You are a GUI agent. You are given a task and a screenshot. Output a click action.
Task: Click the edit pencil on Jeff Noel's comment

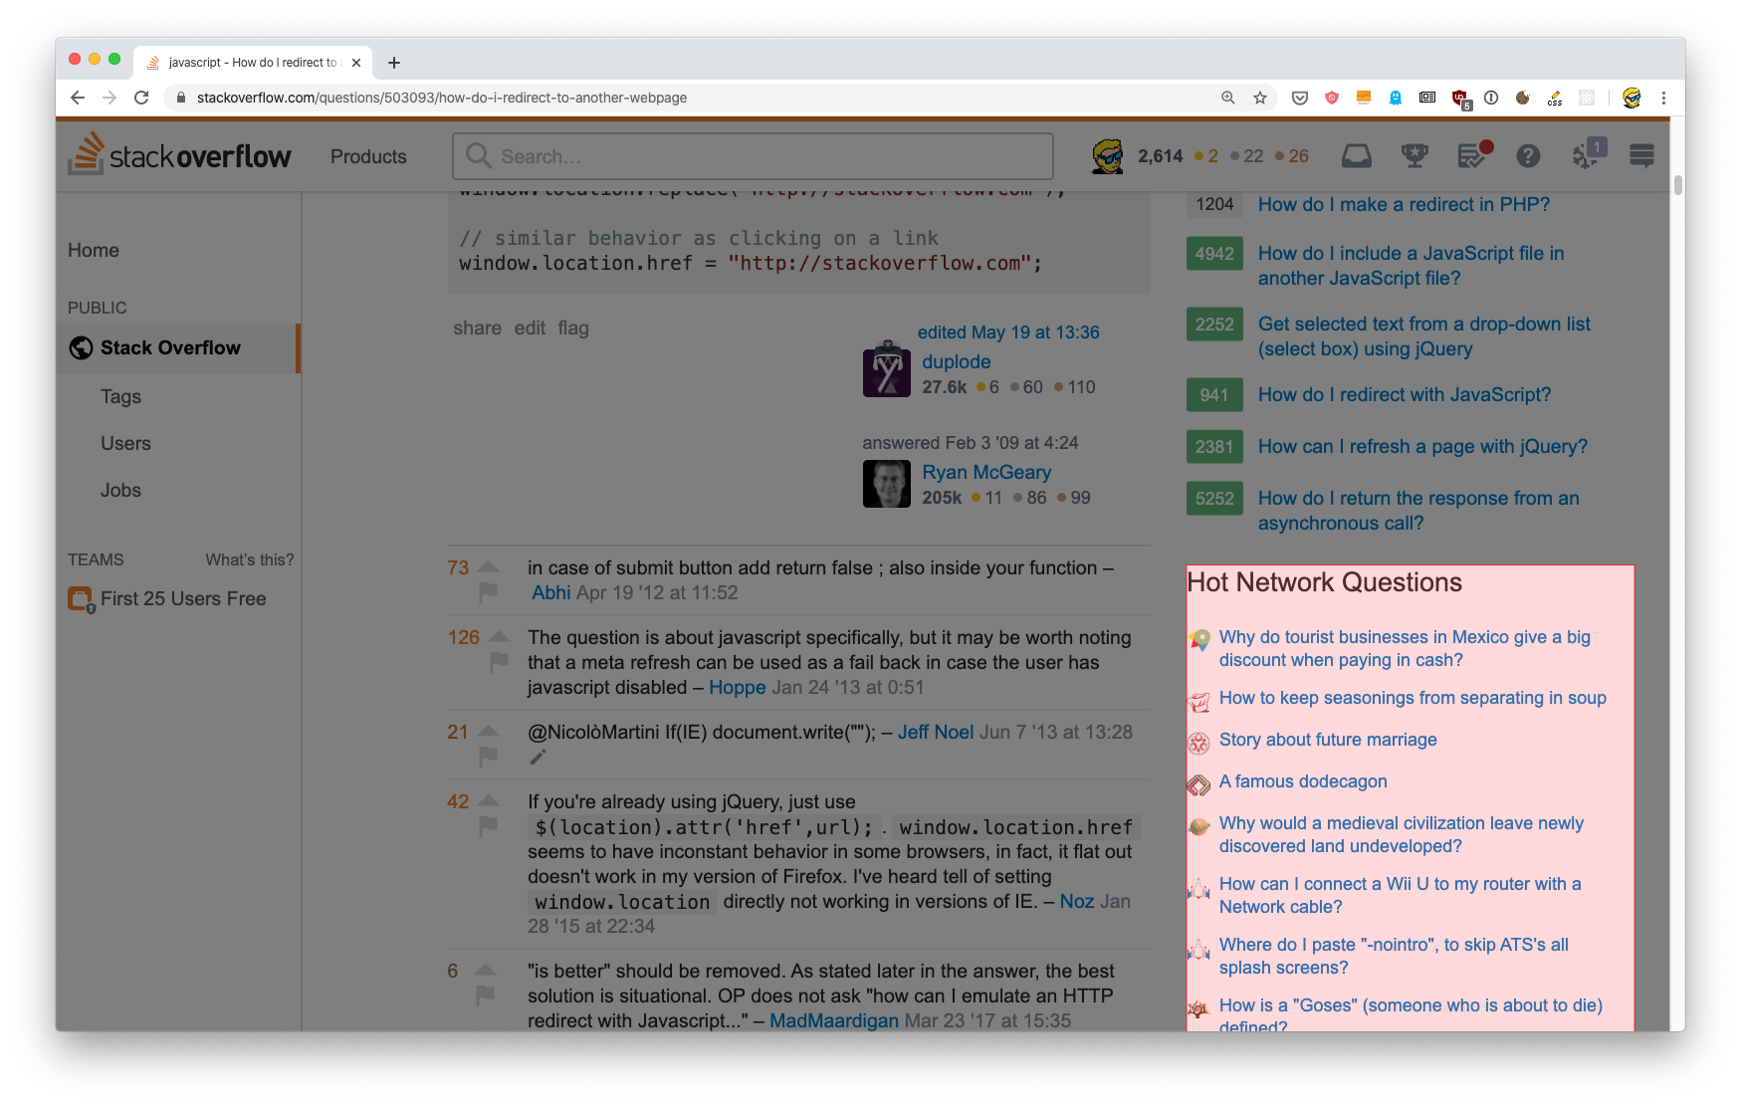[538, 758]
